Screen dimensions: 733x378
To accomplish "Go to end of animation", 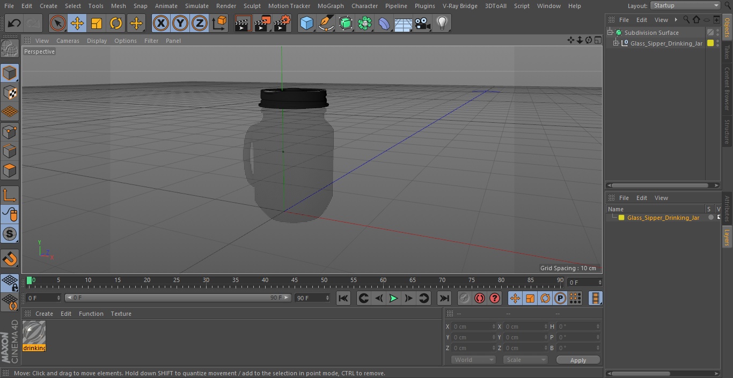I will point(444,299).
